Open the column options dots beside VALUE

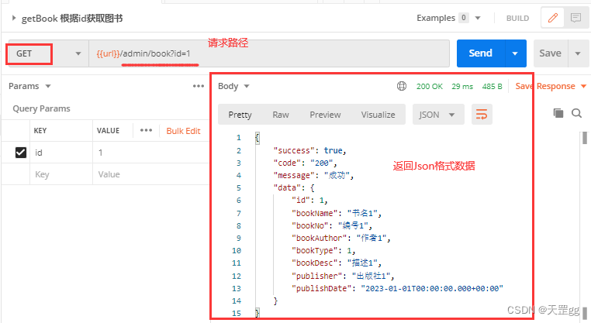click(146, 130)
